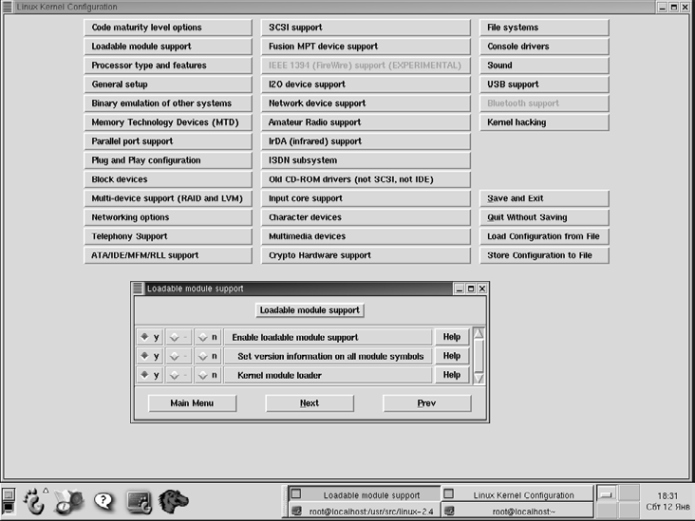The height and width of the screenshot is (521, 695).
Task: Open window menu icon of Linux Kernel Configuration
Action: (8, 7)
